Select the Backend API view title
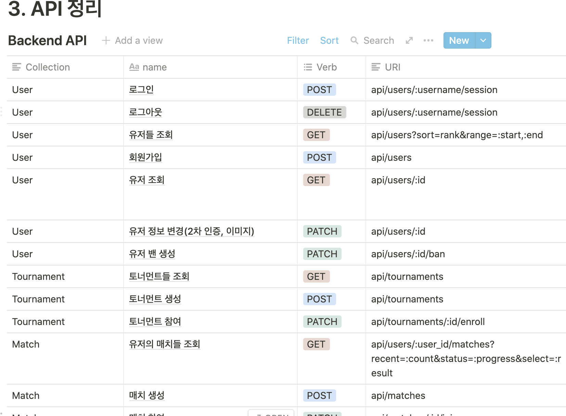The height and width of the screenshot is (416, 566). [x=47, y=40]
